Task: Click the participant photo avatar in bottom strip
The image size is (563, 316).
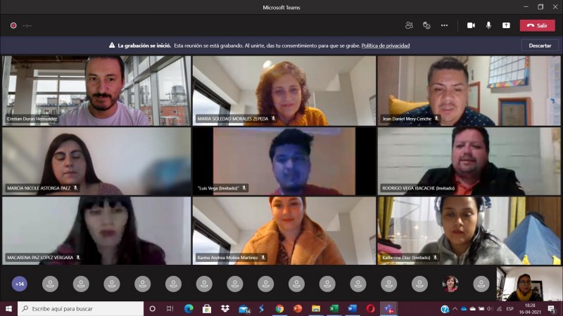Action: [x=450, y=284]
